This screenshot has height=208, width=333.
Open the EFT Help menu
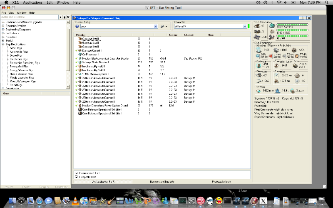click(32, 13)
